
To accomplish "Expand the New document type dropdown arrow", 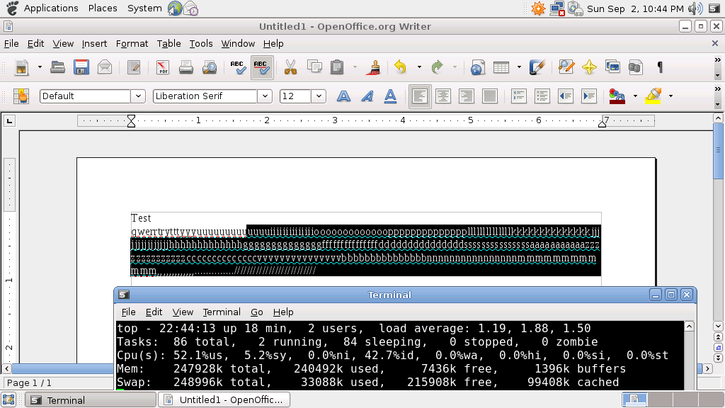I will (x=40, y=67).
